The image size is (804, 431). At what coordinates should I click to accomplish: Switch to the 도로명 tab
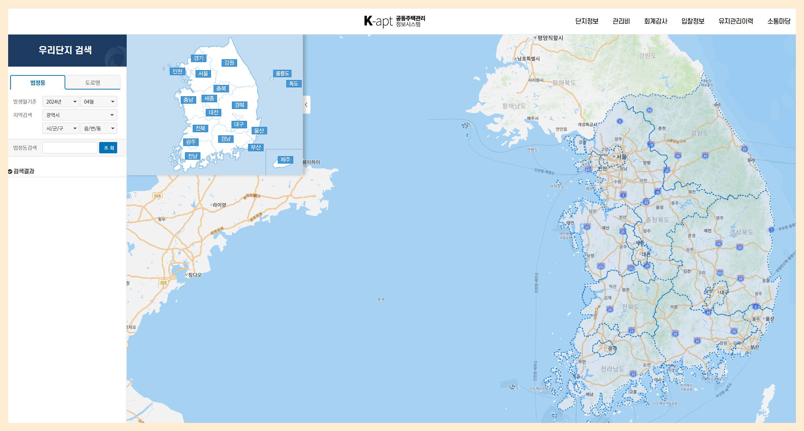[x=92, y=82]
